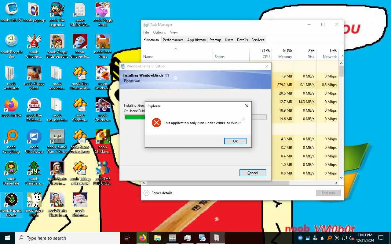Open the Options menu in Task Manager
The width and height of the screenshot is (391, 244).
159,32
